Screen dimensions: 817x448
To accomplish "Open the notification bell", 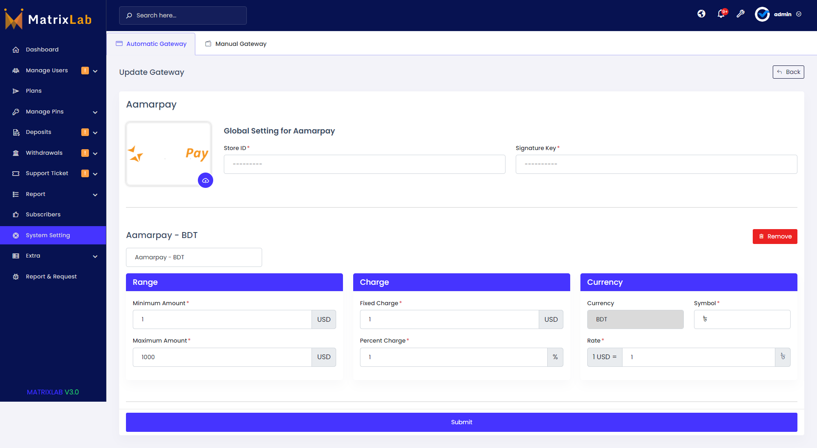I will [x=721, y=14].
